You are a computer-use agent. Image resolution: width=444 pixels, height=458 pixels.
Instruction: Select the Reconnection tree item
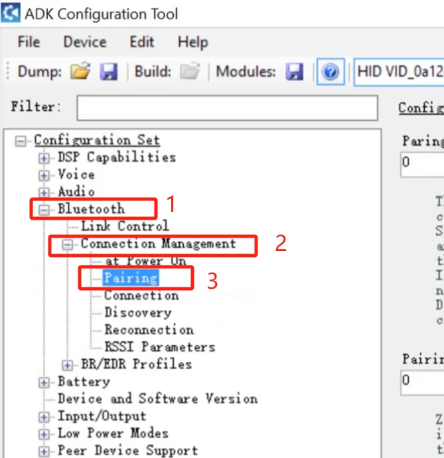(149, 330)
